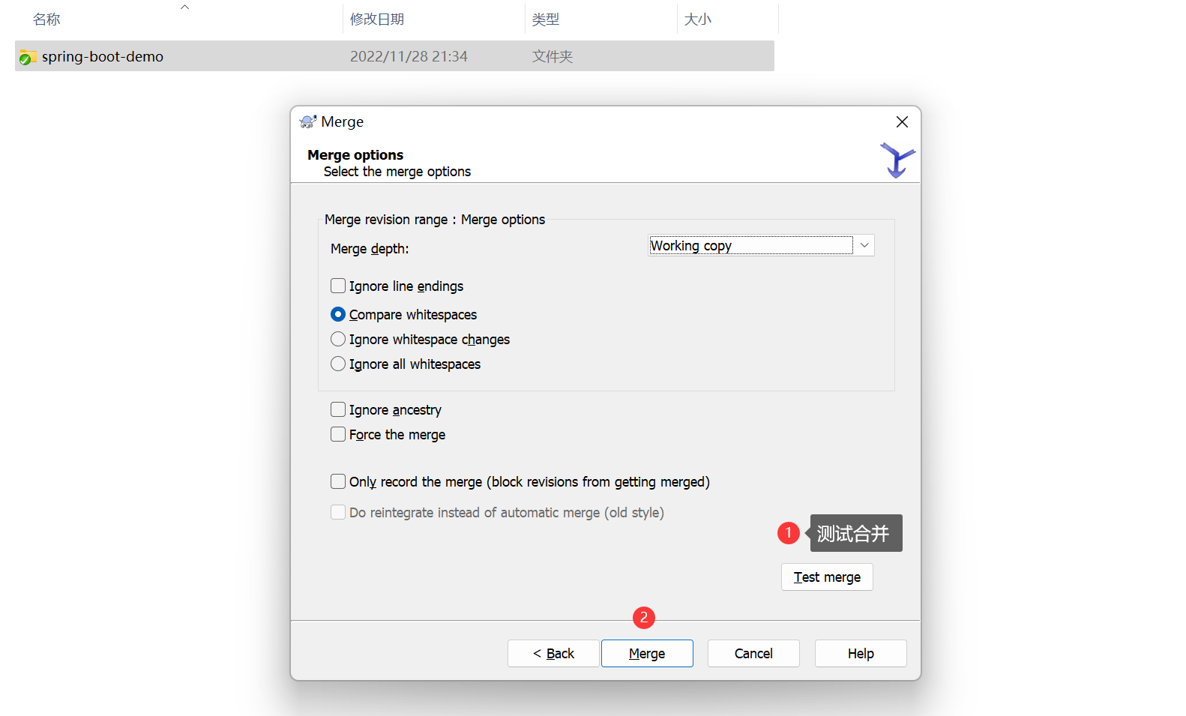
Task: Click the spring-boot-demo folder icon
Action: [x=28, y=57]
